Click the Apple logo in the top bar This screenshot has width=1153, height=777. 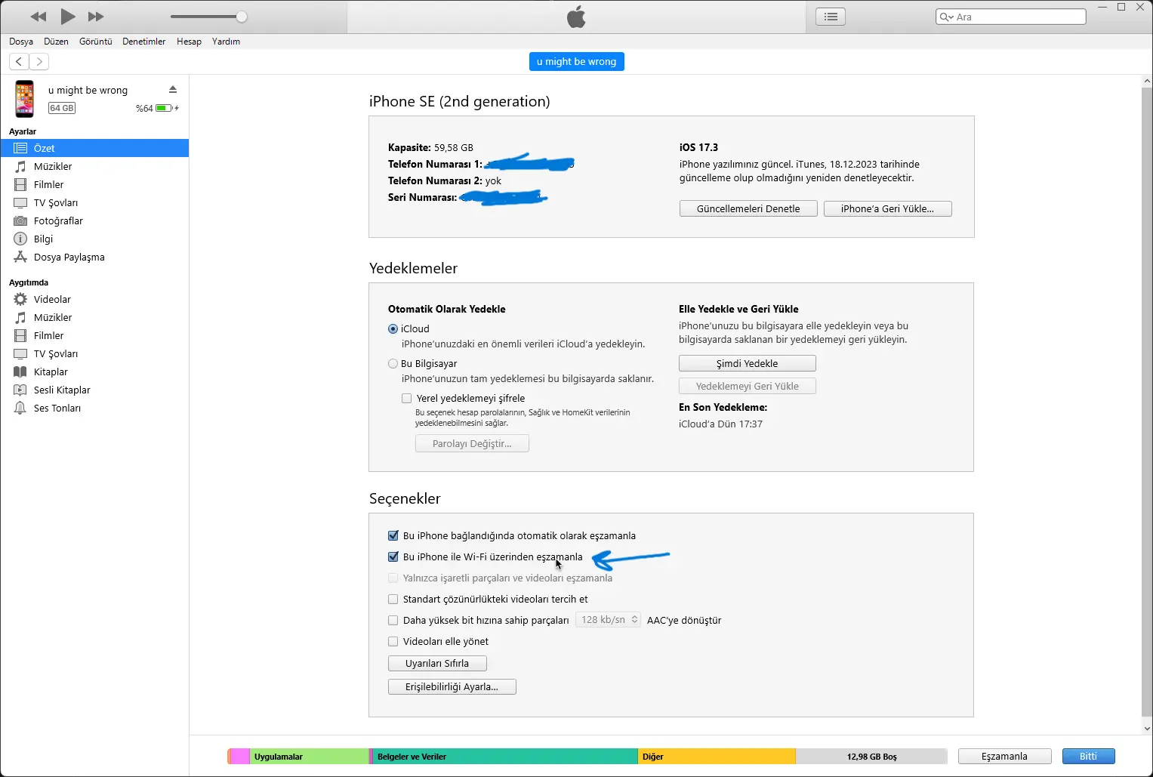(576, 17)
